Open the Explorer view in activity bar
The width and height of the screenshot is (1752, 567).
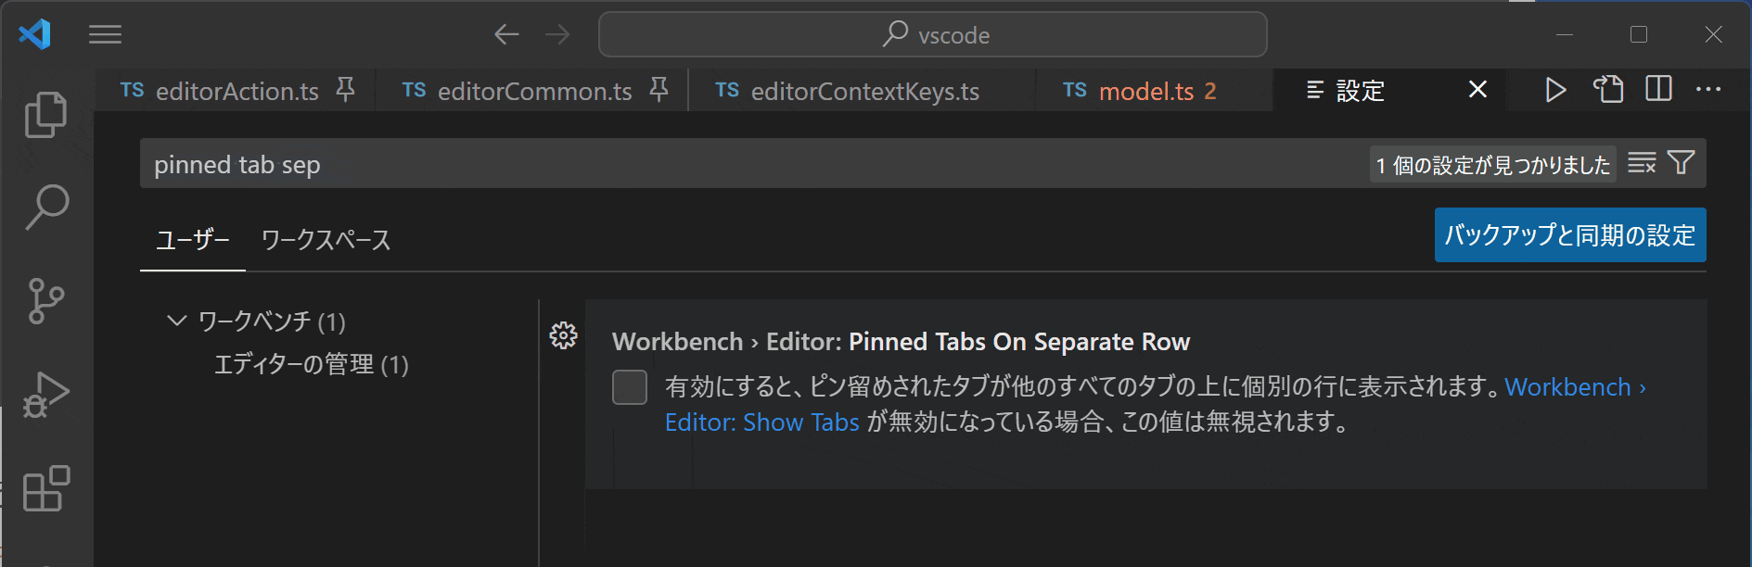[x=45, y=115]
